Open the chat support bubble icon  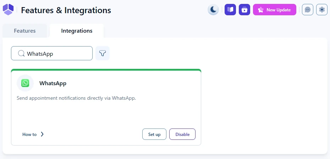[x=308, y=10]
